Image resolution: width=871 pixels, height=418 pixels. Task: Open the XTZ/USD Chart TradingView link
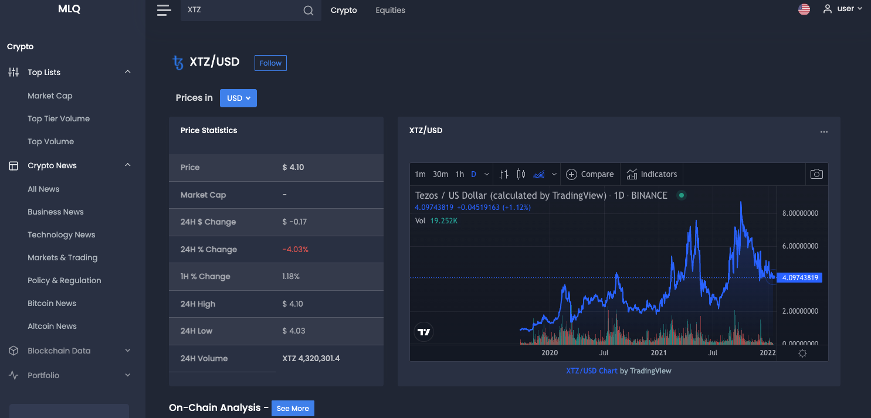[x=592, y=371]
